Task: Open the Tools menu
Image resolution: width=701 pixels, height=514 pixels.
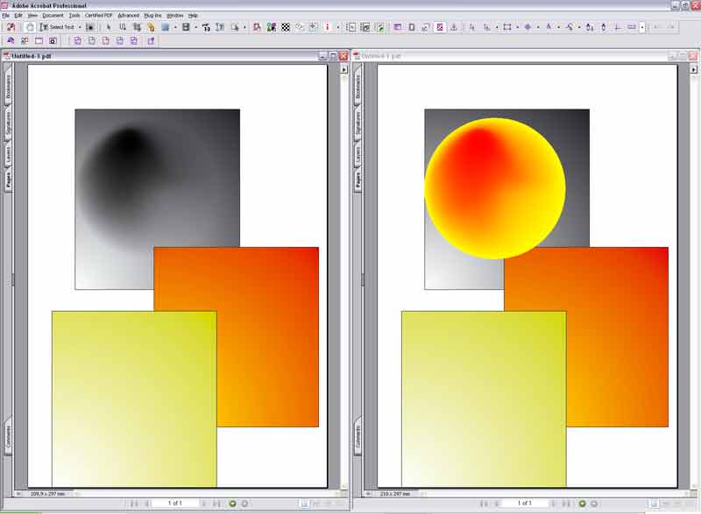Action: tap(74, 16)
